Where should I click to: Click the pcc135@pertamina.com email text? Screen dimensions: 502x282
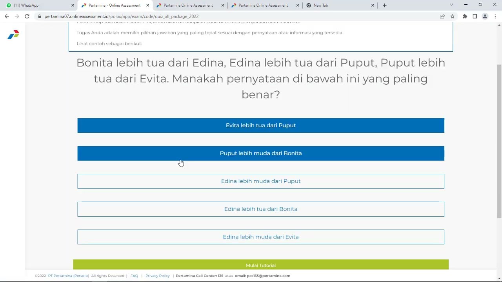click(269, 276)
